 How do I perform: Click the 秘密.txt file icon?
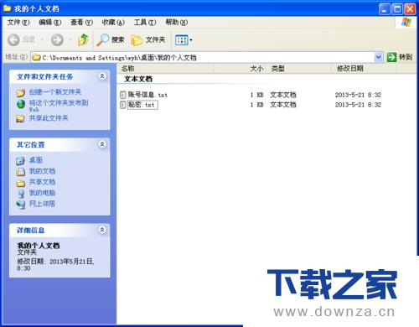tap(123, 105)
